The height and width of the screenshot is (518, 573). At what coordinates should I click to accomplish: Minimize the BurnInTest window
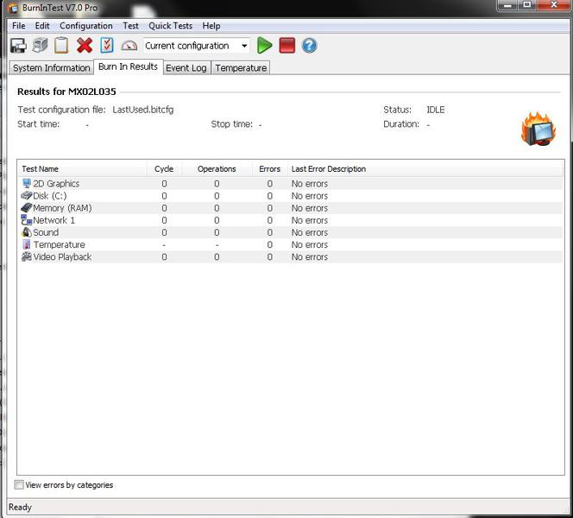pos(508,5)
